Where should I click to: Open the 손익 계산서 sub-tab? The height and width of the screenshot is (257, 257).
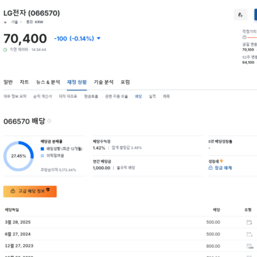(42, 96)
